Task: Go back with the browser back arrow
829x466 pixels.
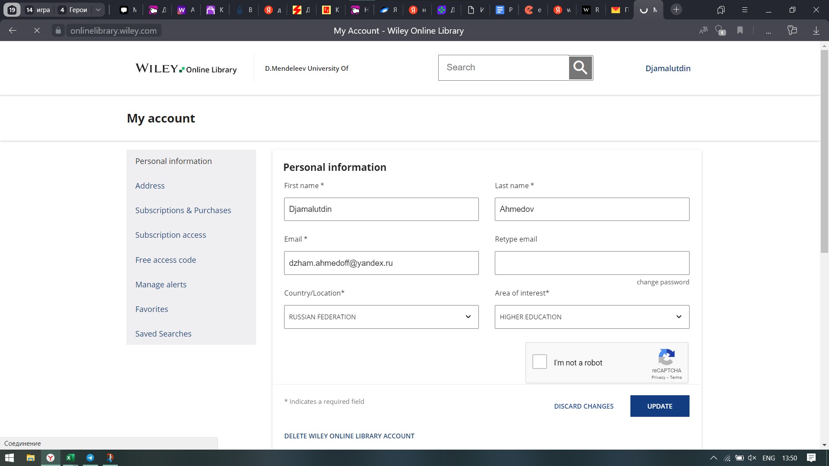Action: (x=13, y=31)
